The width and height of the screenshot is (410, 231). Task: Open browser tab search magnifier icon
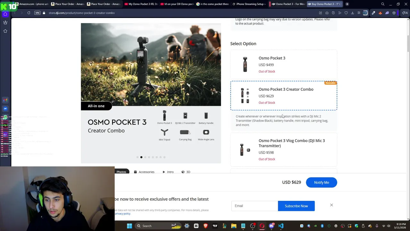[383, 4]
